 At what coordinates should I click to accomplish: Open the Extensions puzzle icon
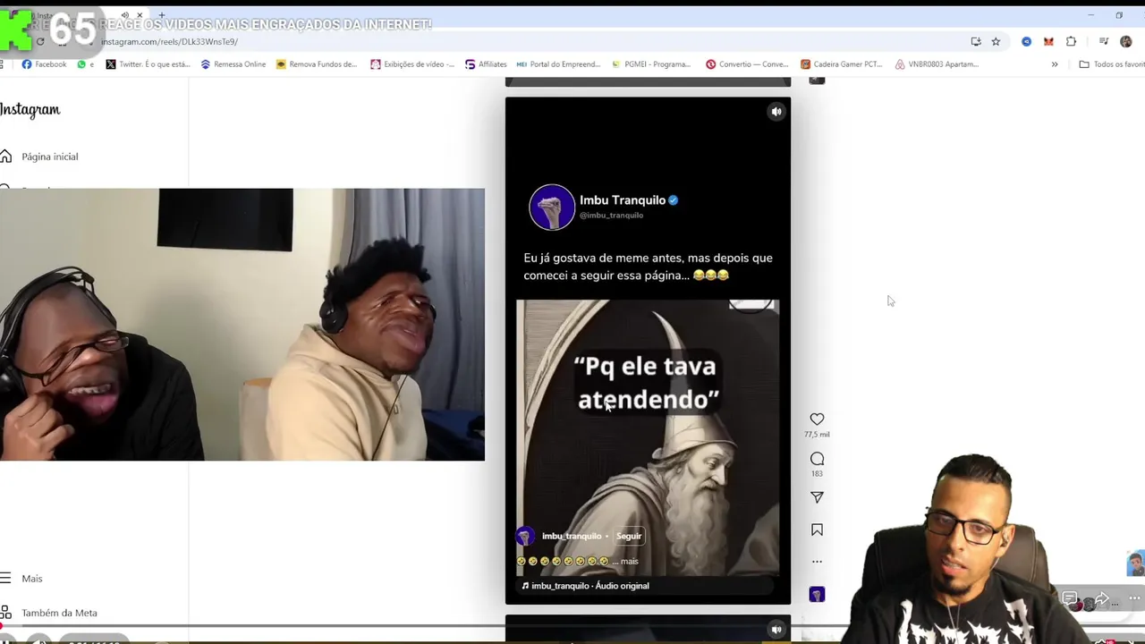pyautogui.click(x=1071, y=41)
